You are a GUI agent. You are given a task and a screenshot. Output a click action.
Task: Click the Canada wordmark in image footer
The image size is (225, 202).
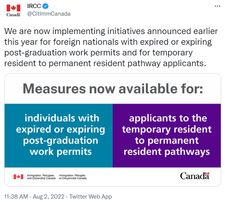195,176
